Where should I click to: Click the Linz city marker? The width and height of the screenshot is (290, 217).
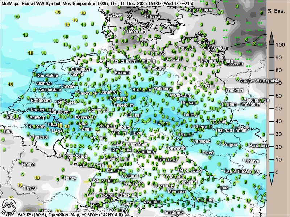pos(219,187)
